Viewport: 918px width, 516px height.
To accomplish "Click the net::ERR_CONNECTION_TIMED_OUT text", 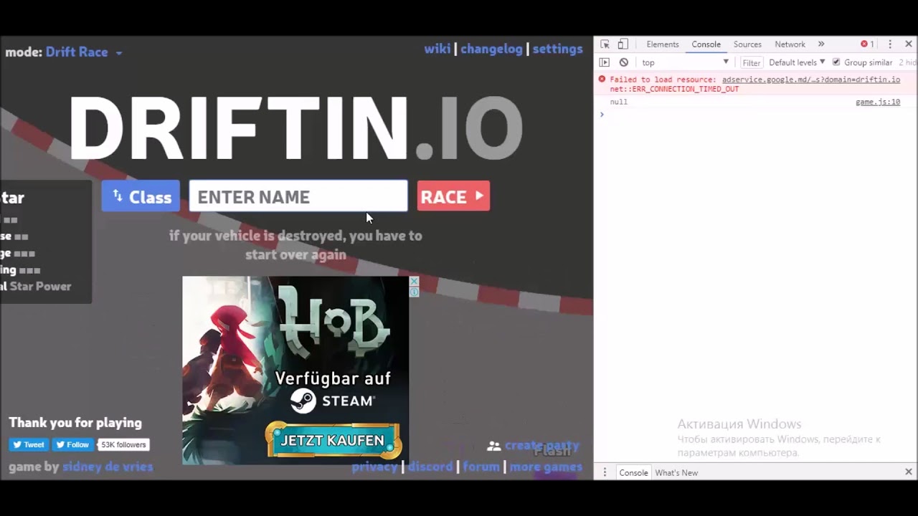I will pos(674,89).
